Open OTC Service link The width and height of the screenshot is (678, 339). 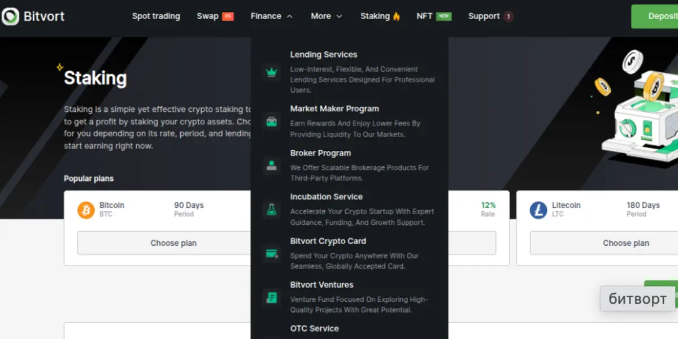tap(315, 329)
